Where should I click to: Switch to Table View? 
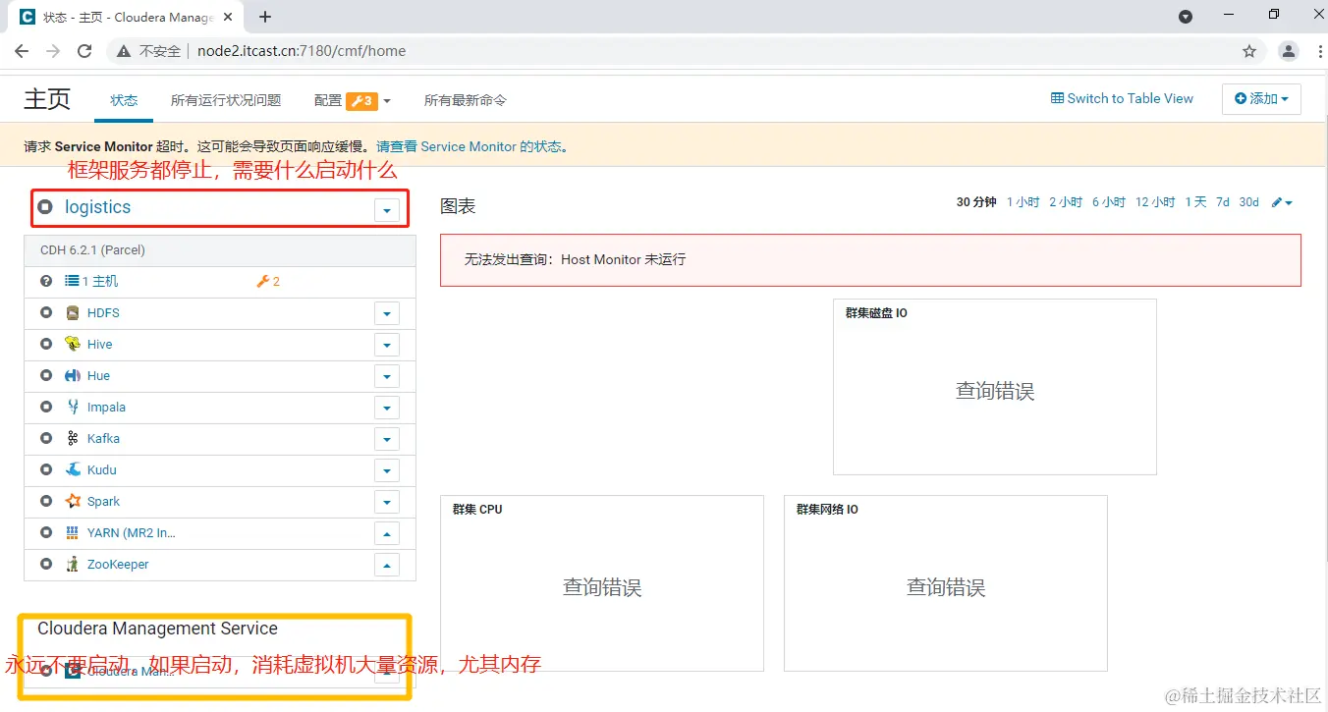[1123, 98]
